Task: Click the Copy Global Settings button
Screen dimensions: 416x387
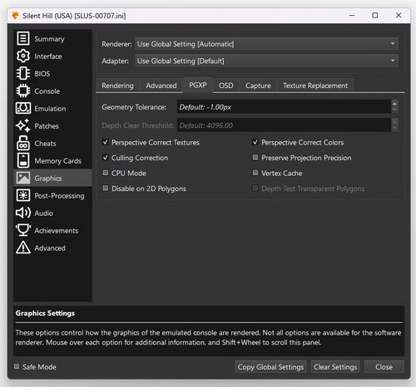Action: coord(270,367)
